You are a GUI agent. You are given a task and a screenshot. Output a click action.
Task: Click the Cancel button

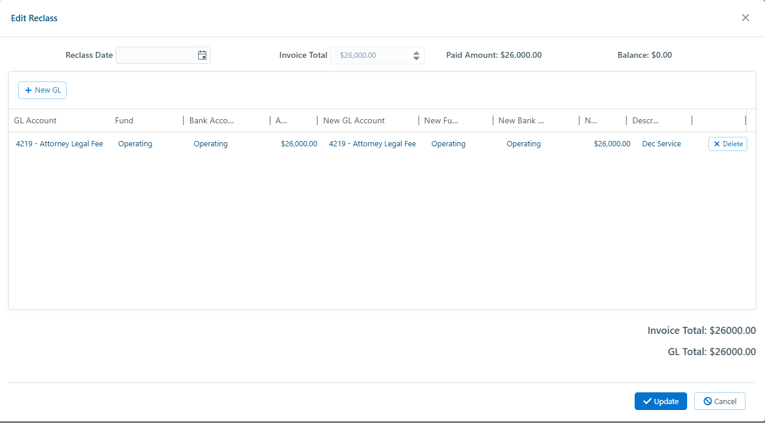720,401
